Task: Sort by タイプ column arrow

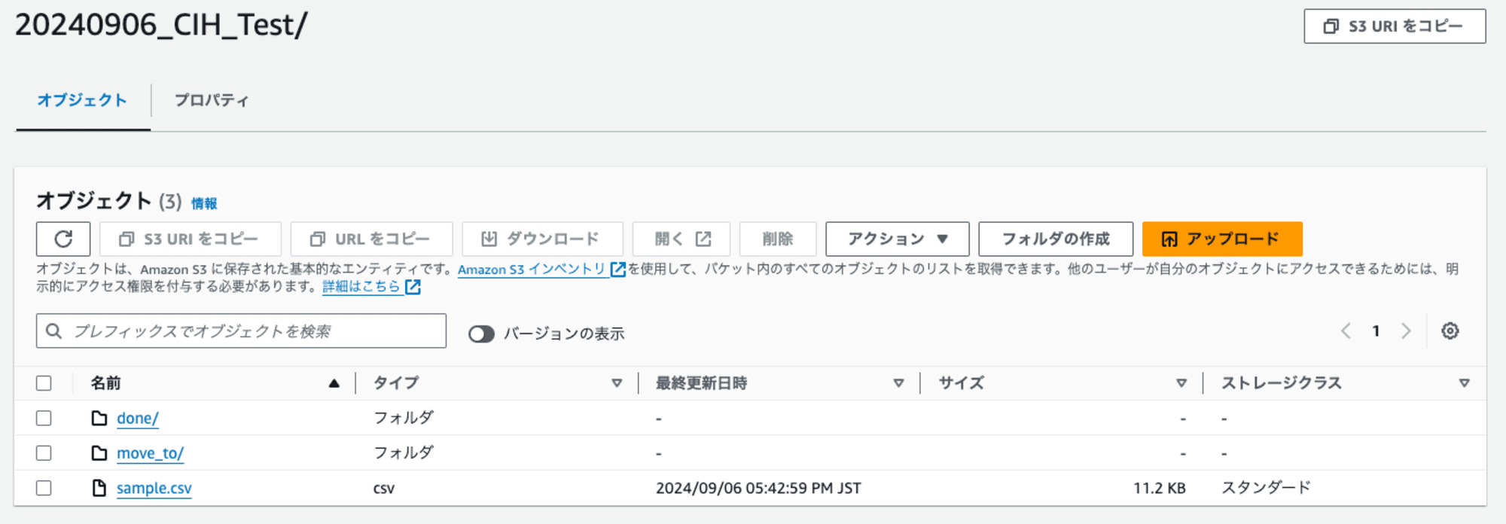Action: point(617,383)
